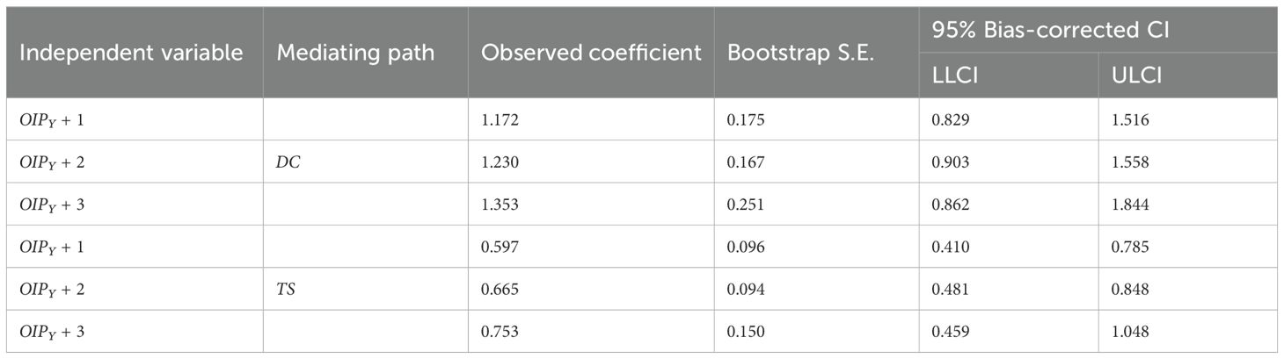Select the coefficient cell showing 0.753
The width and height of the screenshot is (1284, 359).
[500, 331]
